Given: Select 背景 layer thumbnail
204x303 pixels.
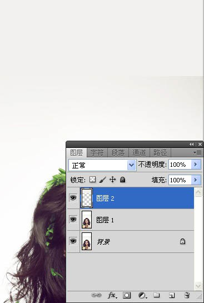Looking at the screenshot, I should coord(87,241).
